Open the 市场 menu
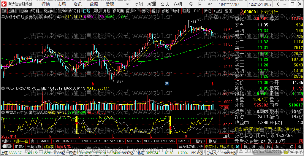304x156 pixels. pos(62,4)
